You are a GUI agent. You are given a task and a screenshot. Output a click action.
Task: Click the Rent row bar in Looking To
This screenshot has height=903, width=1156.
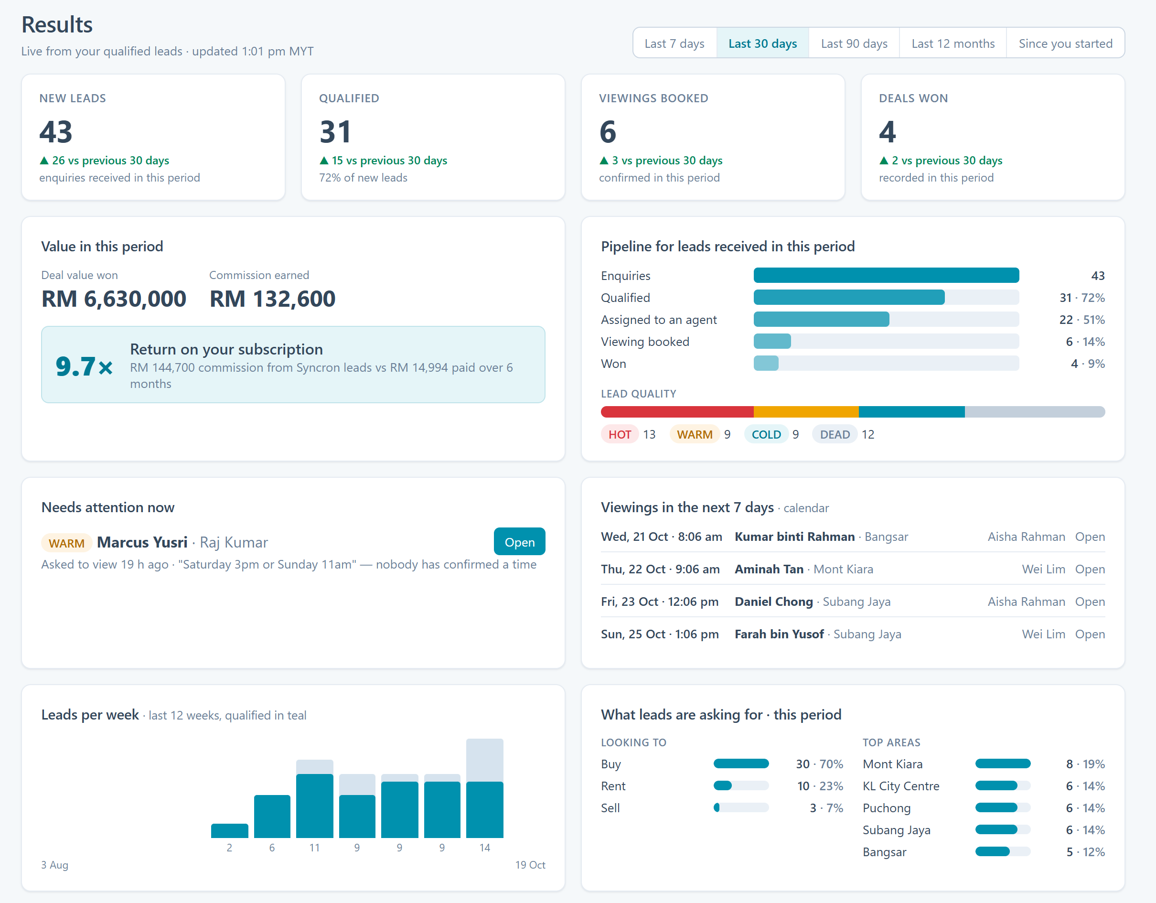(741, 786)
